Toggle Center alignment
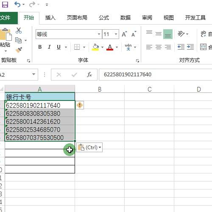 pyautogui.click(x=159, y=47)
